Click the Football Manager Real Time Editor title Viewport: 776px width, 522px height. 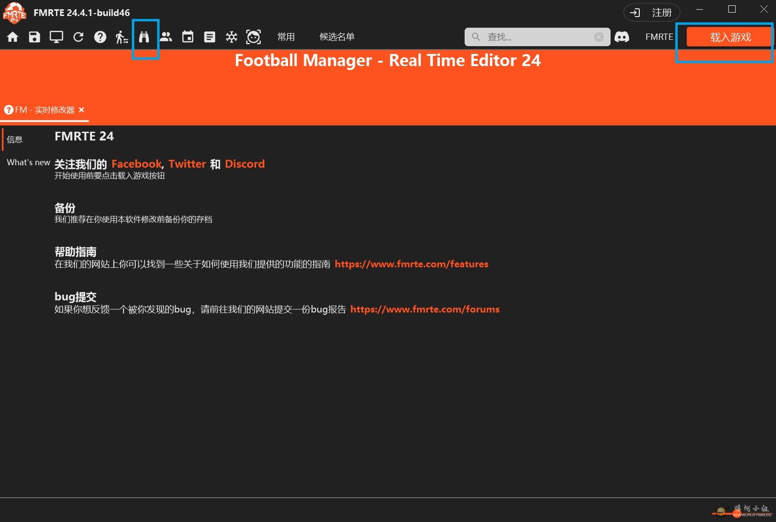point(388,60)
